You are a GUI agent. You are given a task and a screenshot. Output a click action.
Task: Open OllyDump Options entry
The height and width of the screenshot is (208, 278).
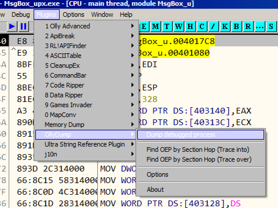pyautogui.click(x=201, y=174)
